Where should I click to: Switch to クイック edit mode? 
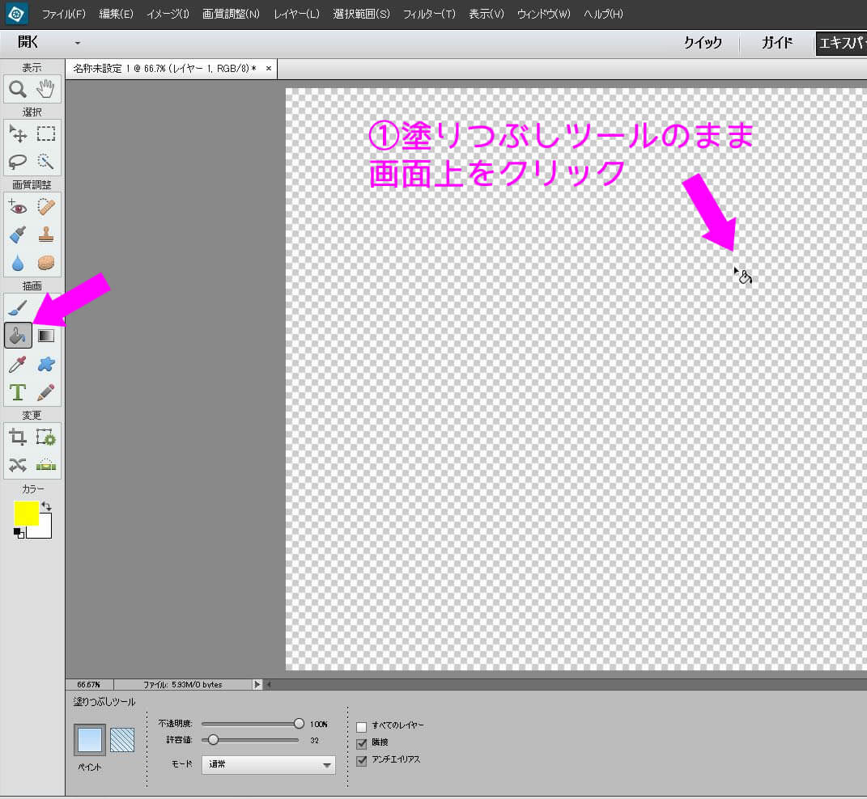pyautogui.click(x=702, y=44)
